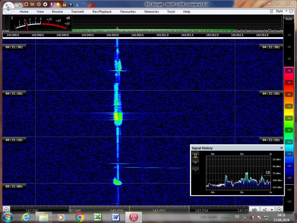Switch to the Transmit ribbon tab
Image resolution: width=297 pixels, height=223 pixels.
click(x=77, y=12)
